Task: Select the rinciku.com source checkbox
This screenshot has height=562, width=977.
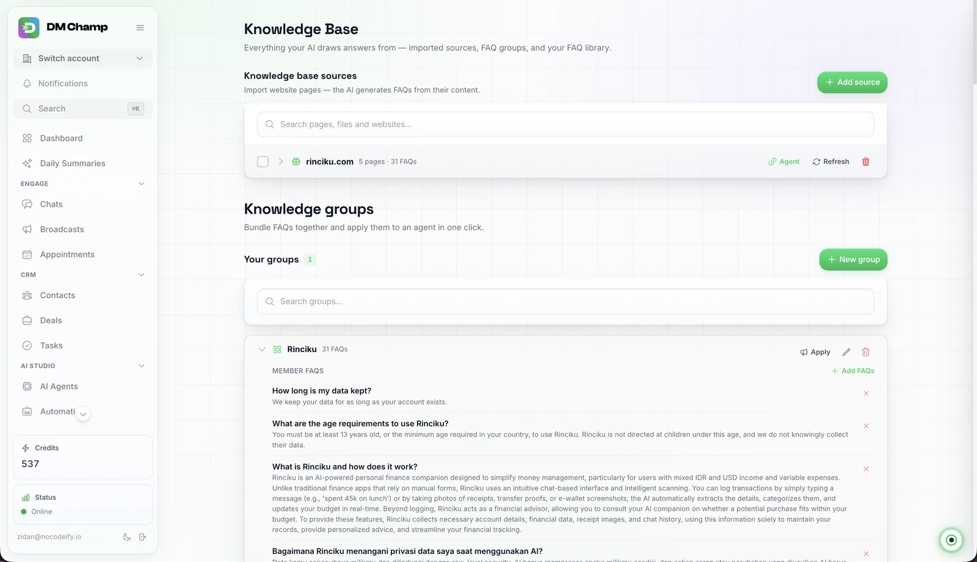Action: pyautogui.click(x=263, y=162)
